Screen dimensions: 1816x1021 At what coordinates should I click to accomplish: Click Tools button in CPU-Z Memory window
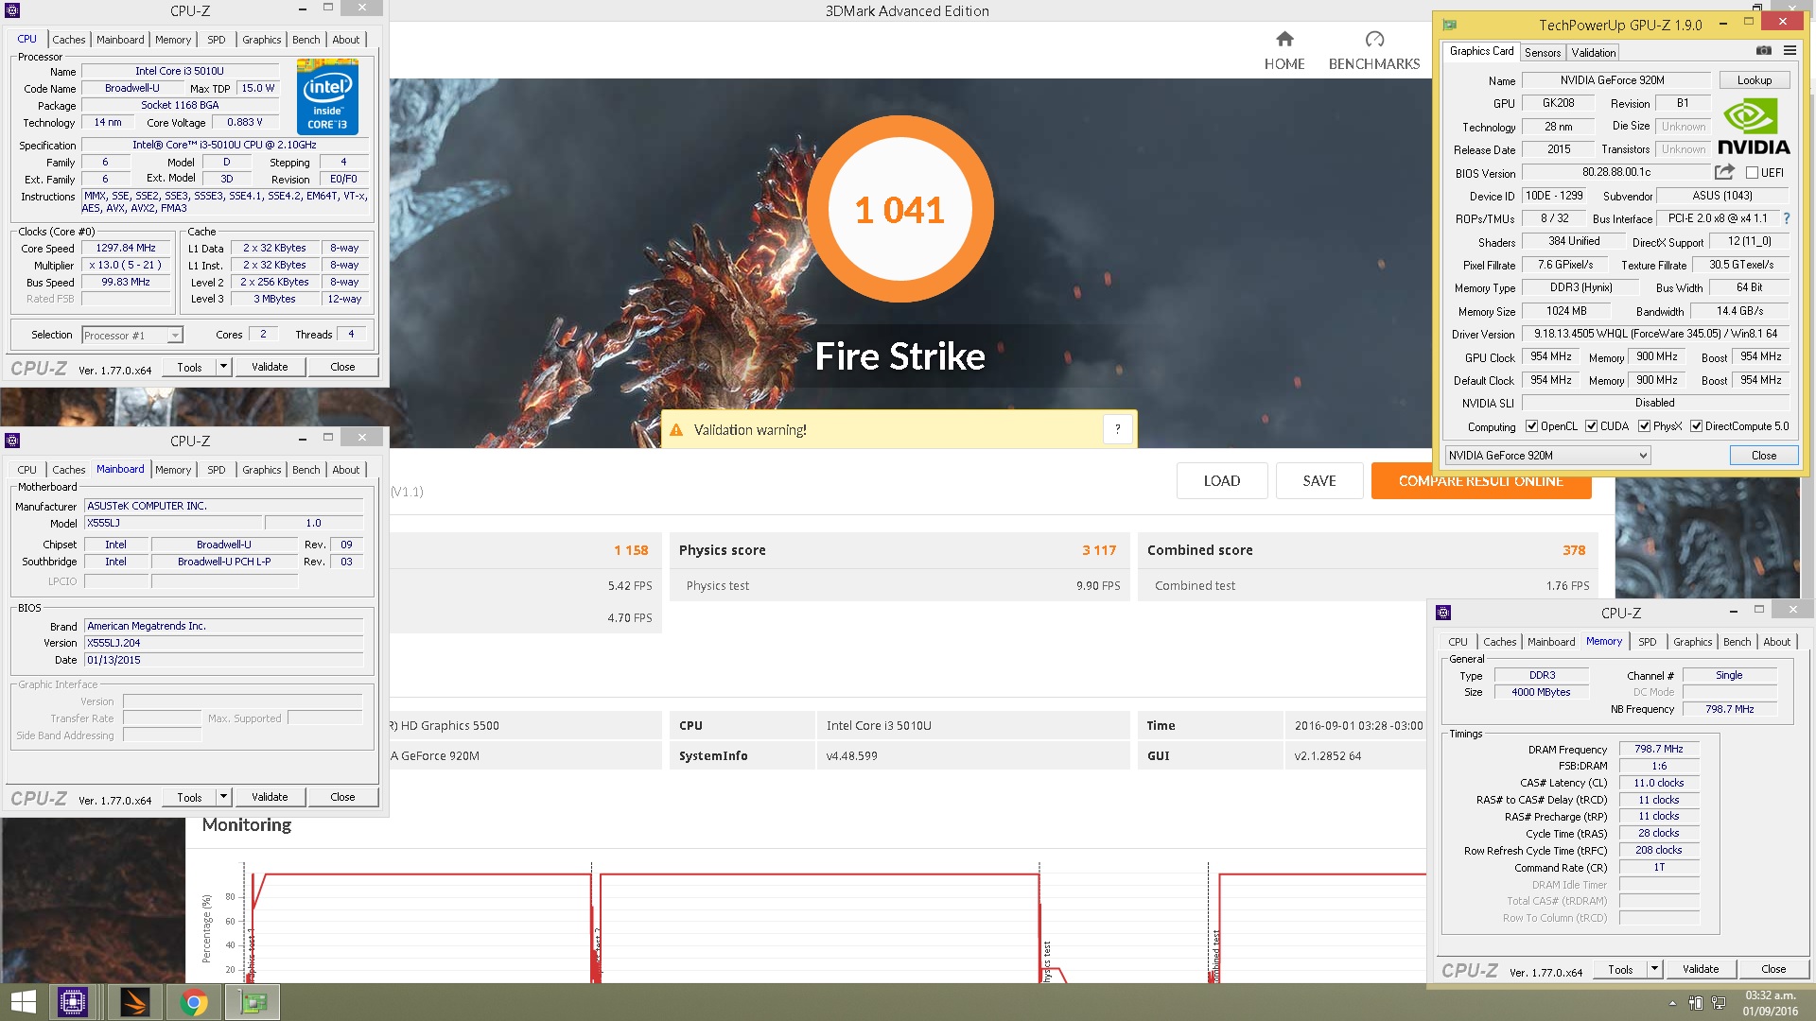[1619, 969]
